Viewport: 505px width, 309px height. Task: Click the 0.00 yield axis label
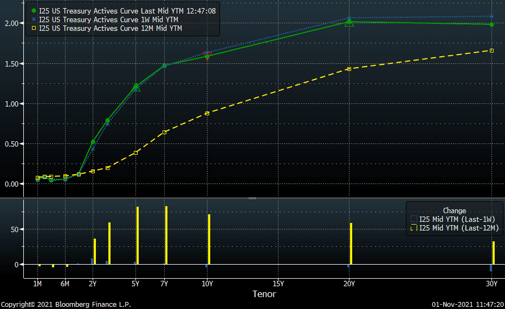tap(11, 184)
